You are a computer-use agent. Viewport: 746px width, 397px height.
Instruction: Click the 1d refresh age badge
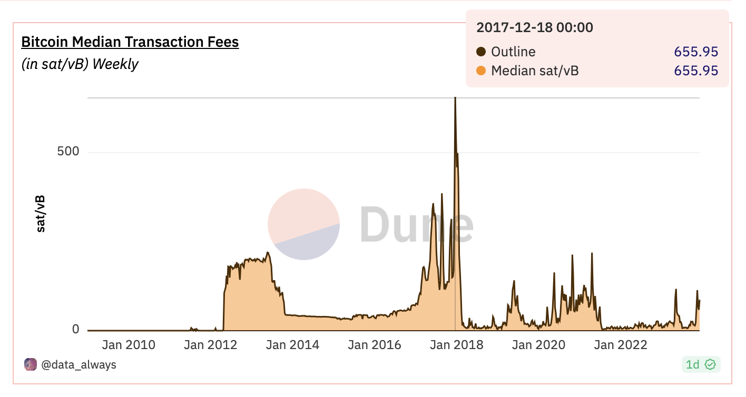point(692,364)
